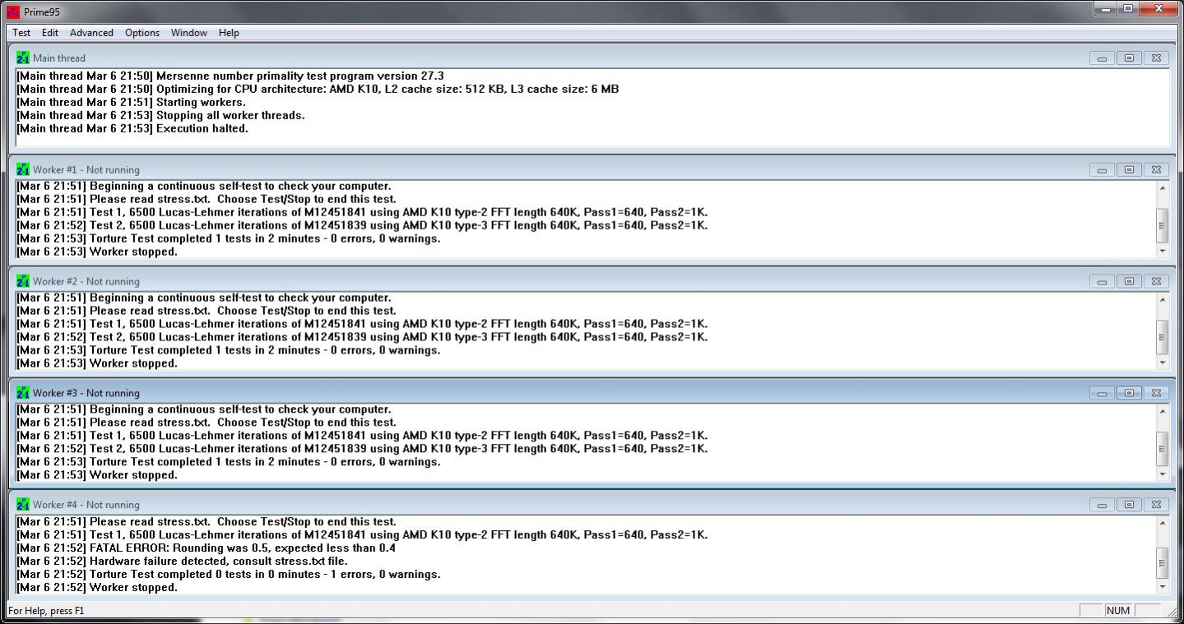This screenshot has width=1184, height=624.
Task: Click the Worker #4 scrollbar thumb
Action: 1162,563
